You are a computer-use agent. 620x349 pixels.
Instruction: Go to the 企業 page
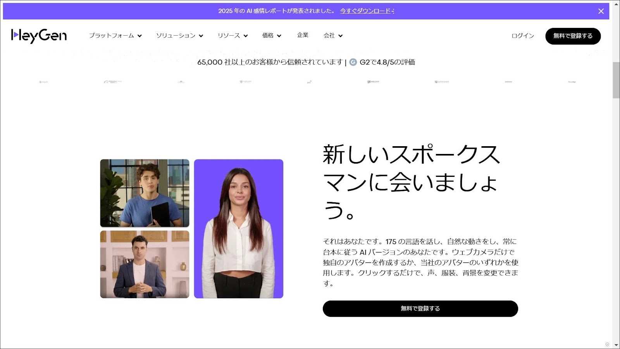click(303, 35)
